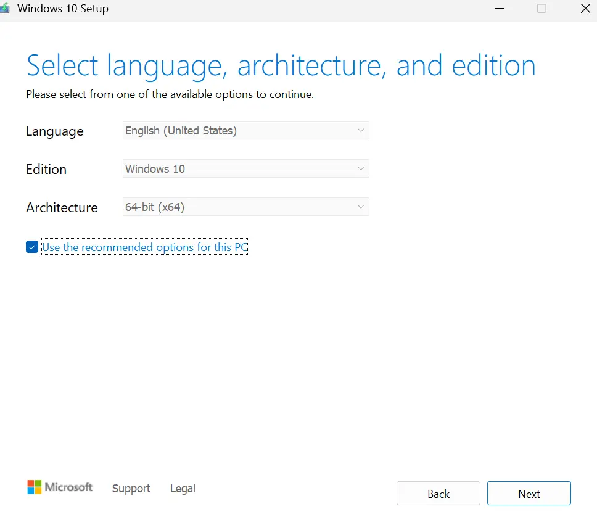Click the 'Windows 10 Setup' title bar text

[63, 9]
